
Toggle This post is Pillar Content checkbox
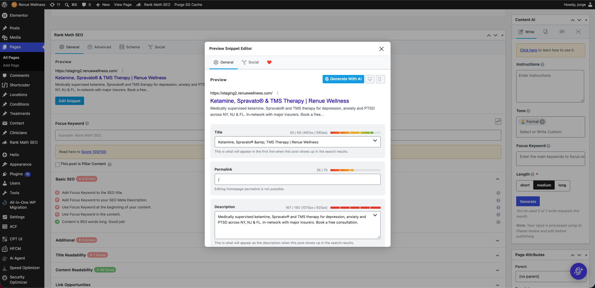pyautogui.click(x=57, y=164)
